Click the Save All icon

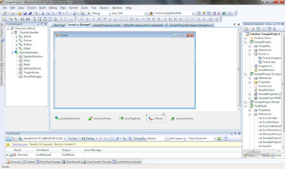click(x=30, y=13)
